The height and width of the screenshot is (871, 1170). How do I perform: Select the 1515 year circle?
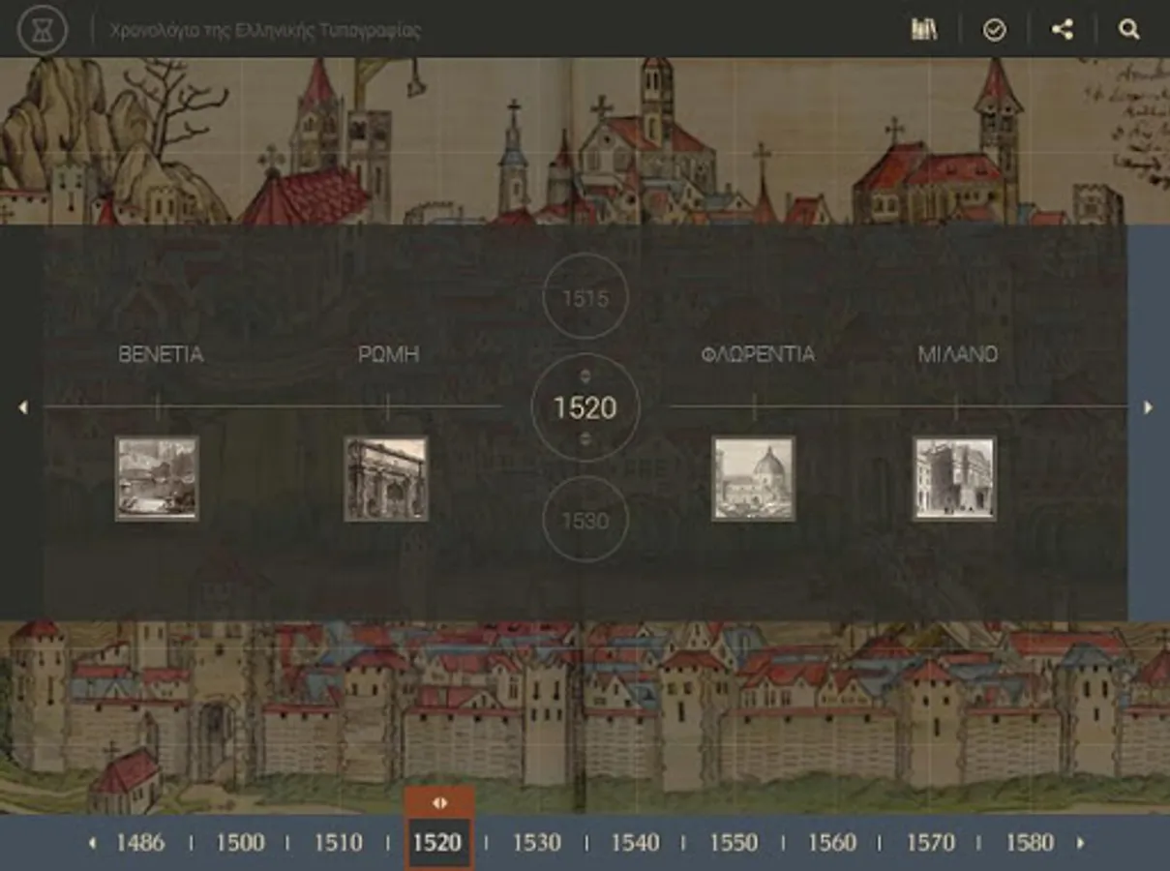585,297
